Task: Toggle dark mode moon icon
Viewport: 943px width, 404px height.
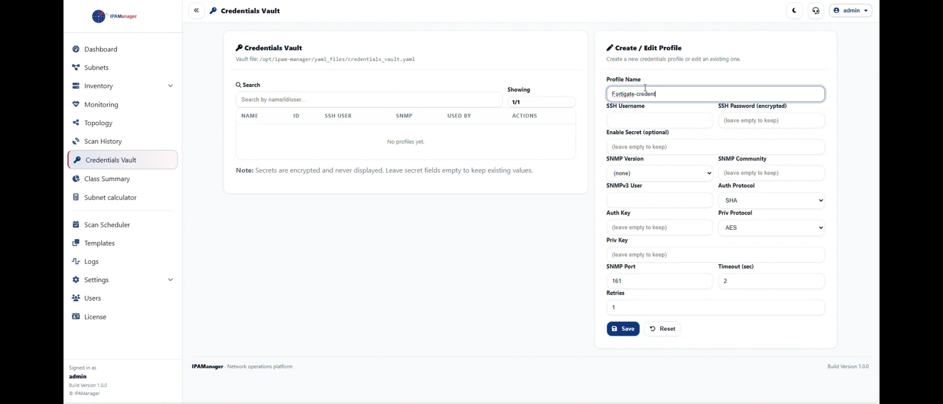Action: pyautogui.click(x=795, y=10)
